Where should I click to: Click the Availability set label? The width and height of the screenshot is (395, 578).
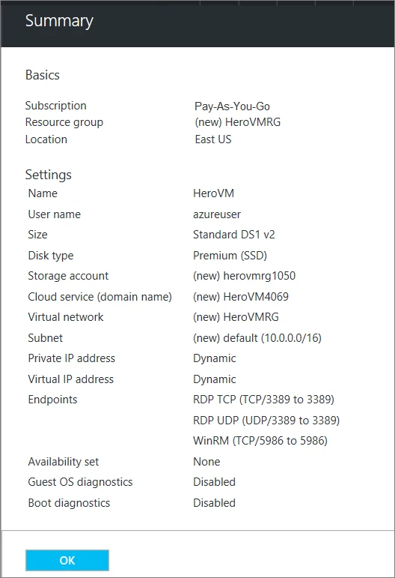[x=64, y=462]
